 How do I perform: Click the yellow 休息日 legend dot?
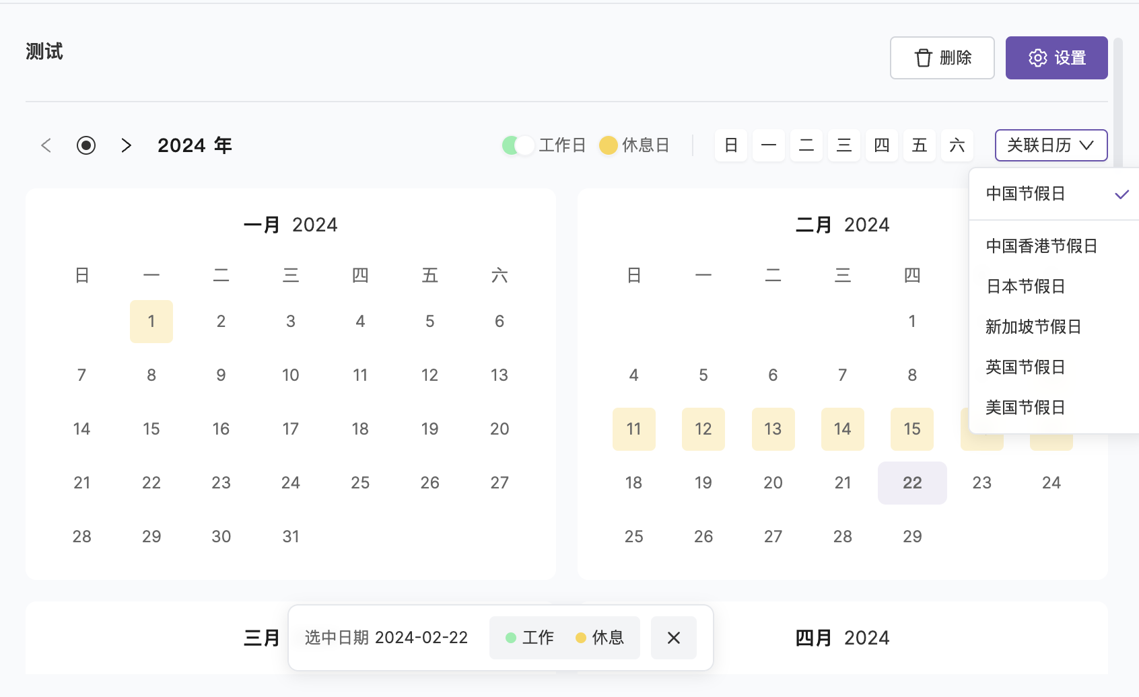(609, 145)
